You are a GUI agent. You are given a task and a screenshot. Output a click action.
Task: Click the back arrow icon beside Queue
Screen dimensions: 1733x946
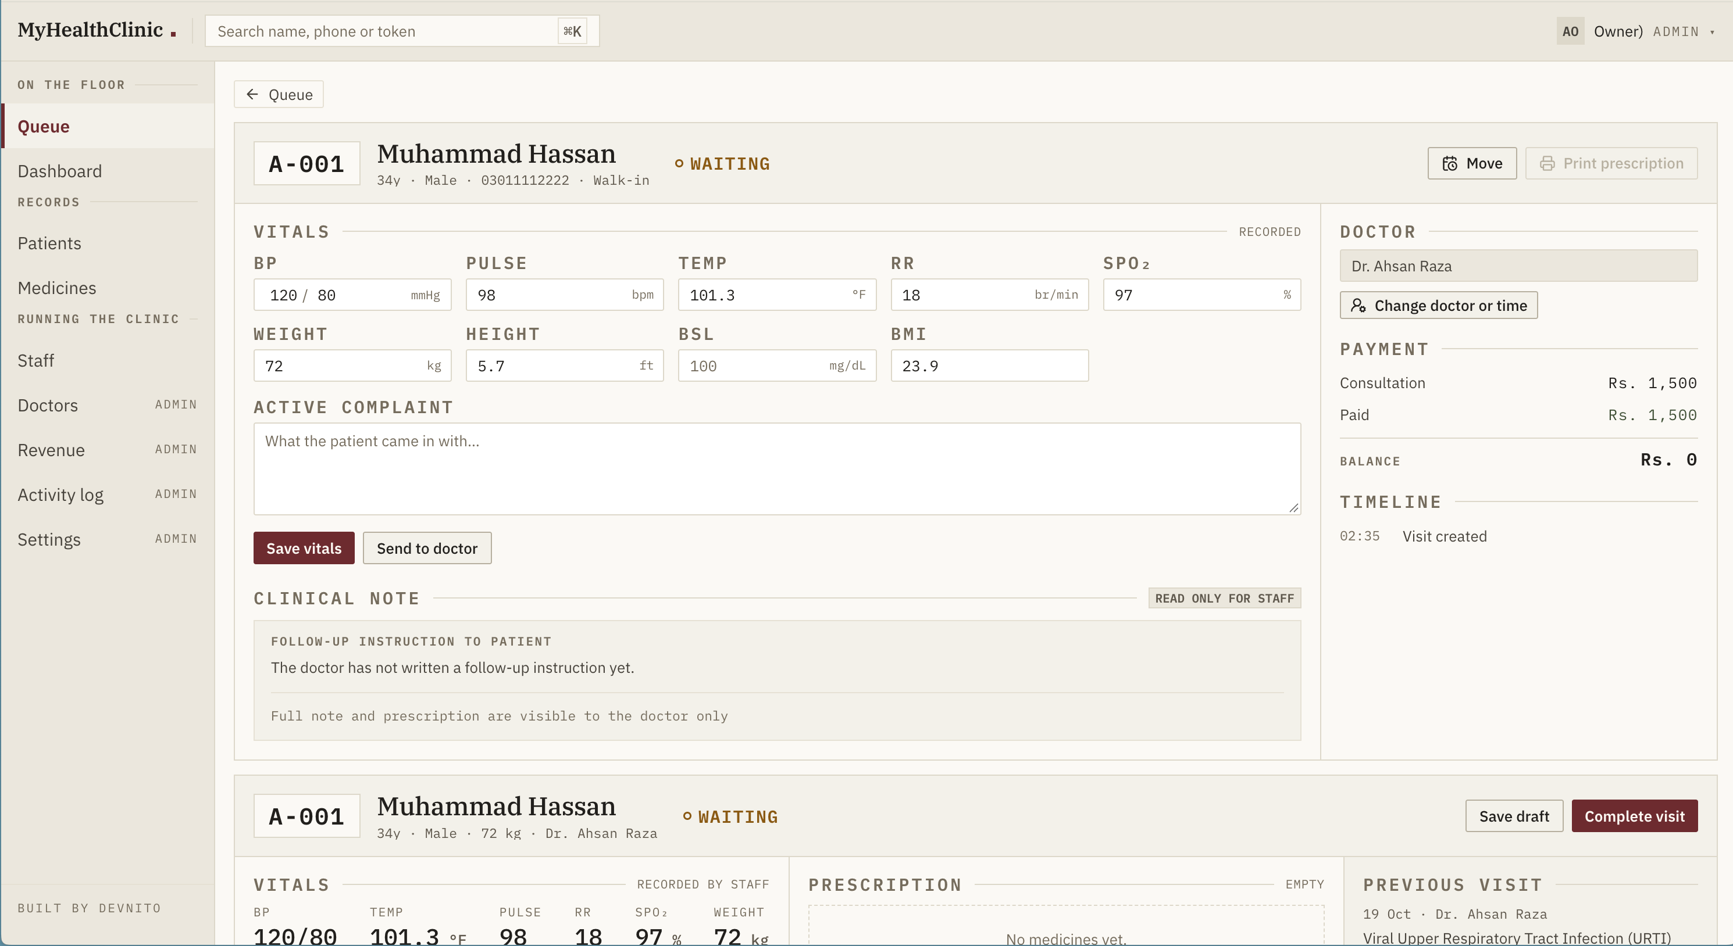tap(252, 94)
